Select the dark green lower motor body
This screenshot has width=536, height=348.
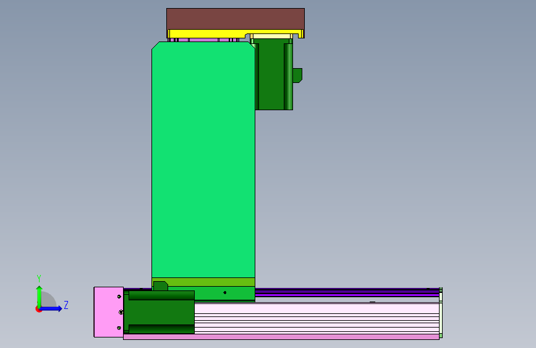(x=160, y=312)
